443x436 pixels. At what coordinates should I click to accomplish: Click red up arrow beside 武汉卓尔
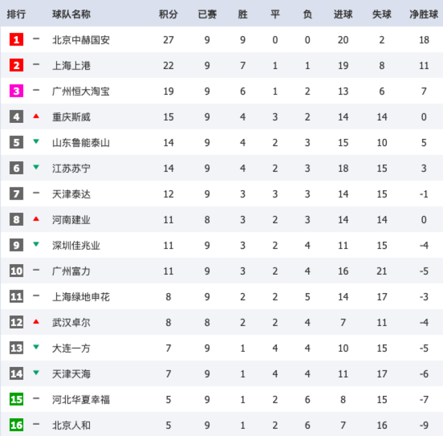[x=36, y=322]
